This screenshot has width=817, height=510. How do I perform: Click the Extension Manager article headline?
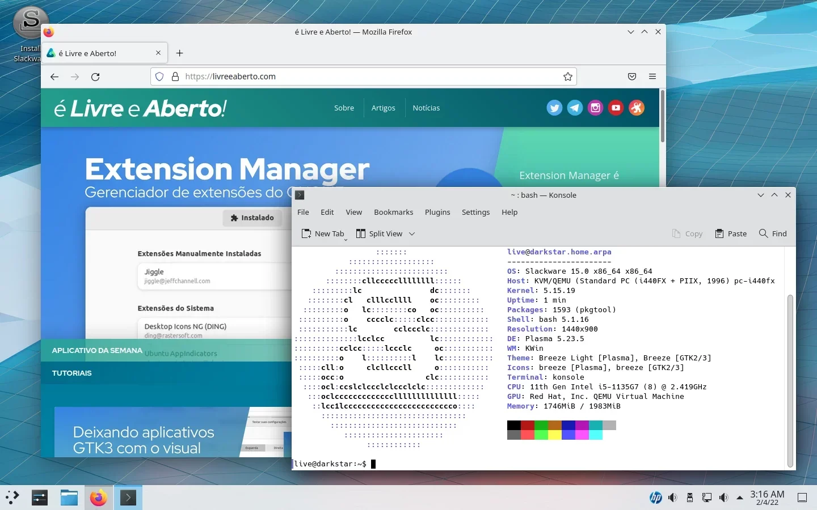pos(227,169)
